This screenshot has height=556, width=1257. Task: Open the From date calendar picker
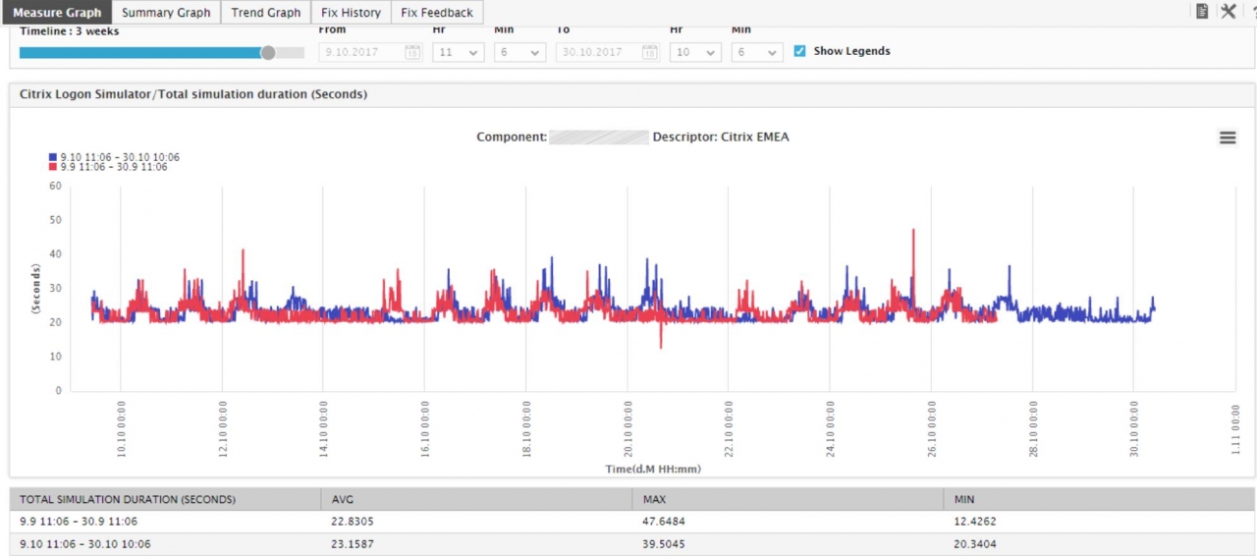tap(412, 52)
